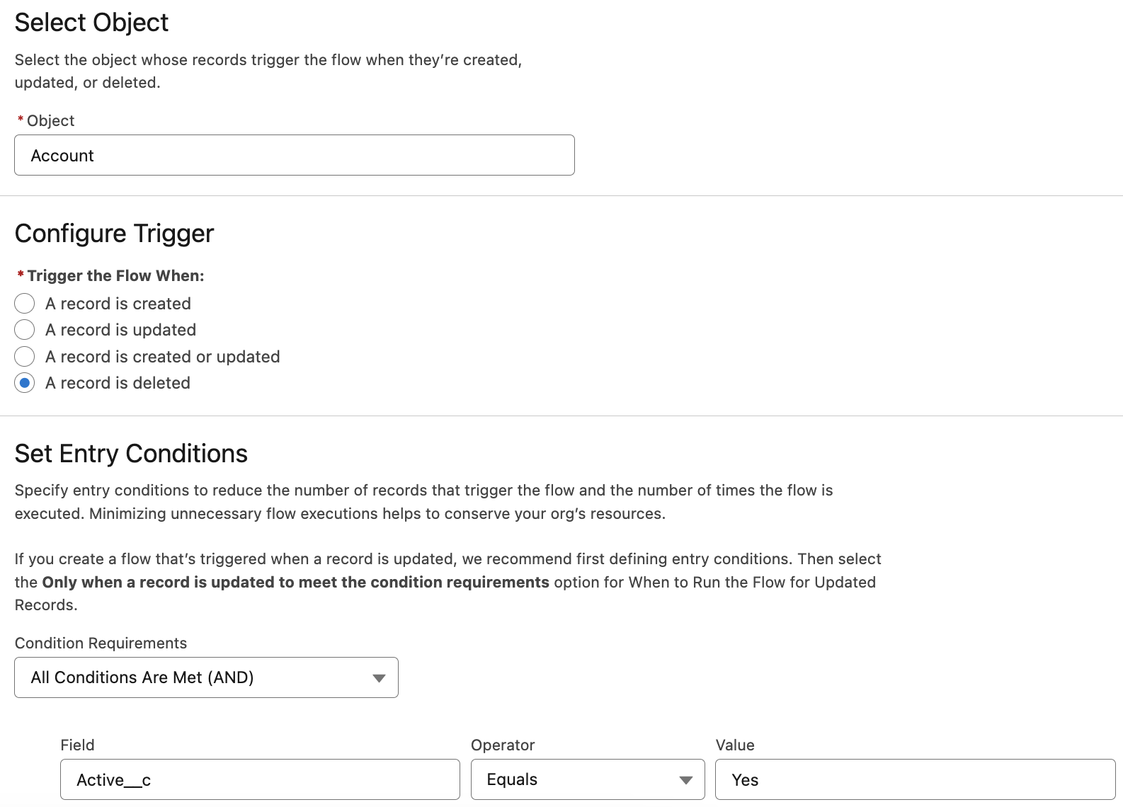Click the dropdown arrow on Condition Requirements
The height and width of the screenshot is (807, 1123).
pyautogui.click(x=380, y=677)
